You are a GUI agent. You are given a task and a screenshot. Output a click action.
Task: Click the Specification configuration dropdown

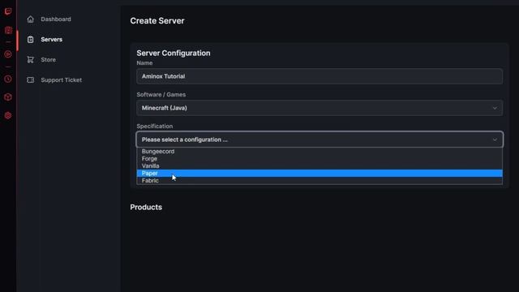(x=320, y=140)
